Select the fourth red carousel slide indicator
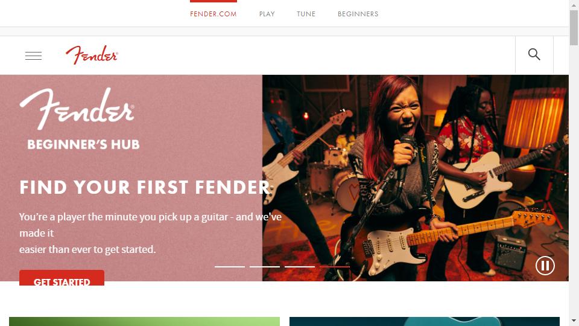 click(335, 266)
